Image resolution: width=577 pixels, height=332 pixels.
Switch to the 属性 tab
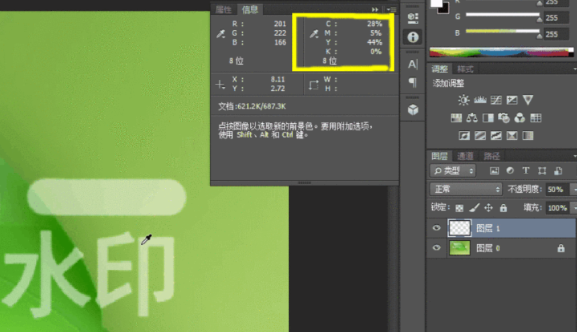pos(223,9)
